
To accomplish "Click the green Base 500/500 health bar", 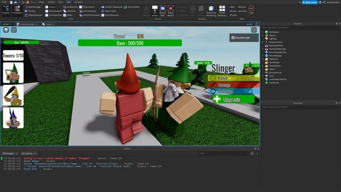I will [x=130, y=43].
